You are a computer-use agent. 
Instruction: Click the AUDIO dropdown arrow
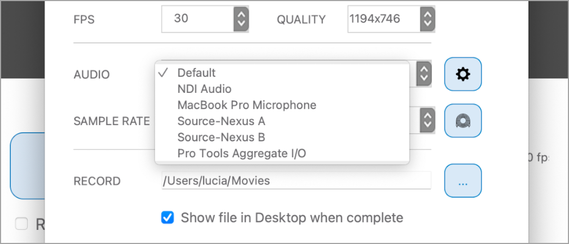point(424,74)
